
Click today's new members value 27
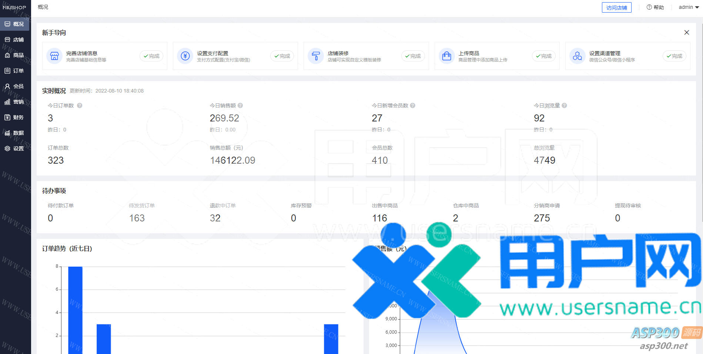[377, 118]
